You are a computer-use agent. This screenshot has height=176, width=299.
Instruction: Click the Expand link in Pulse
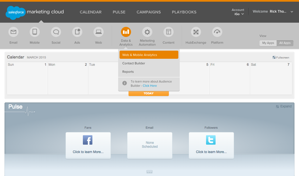tap(286, 106)
